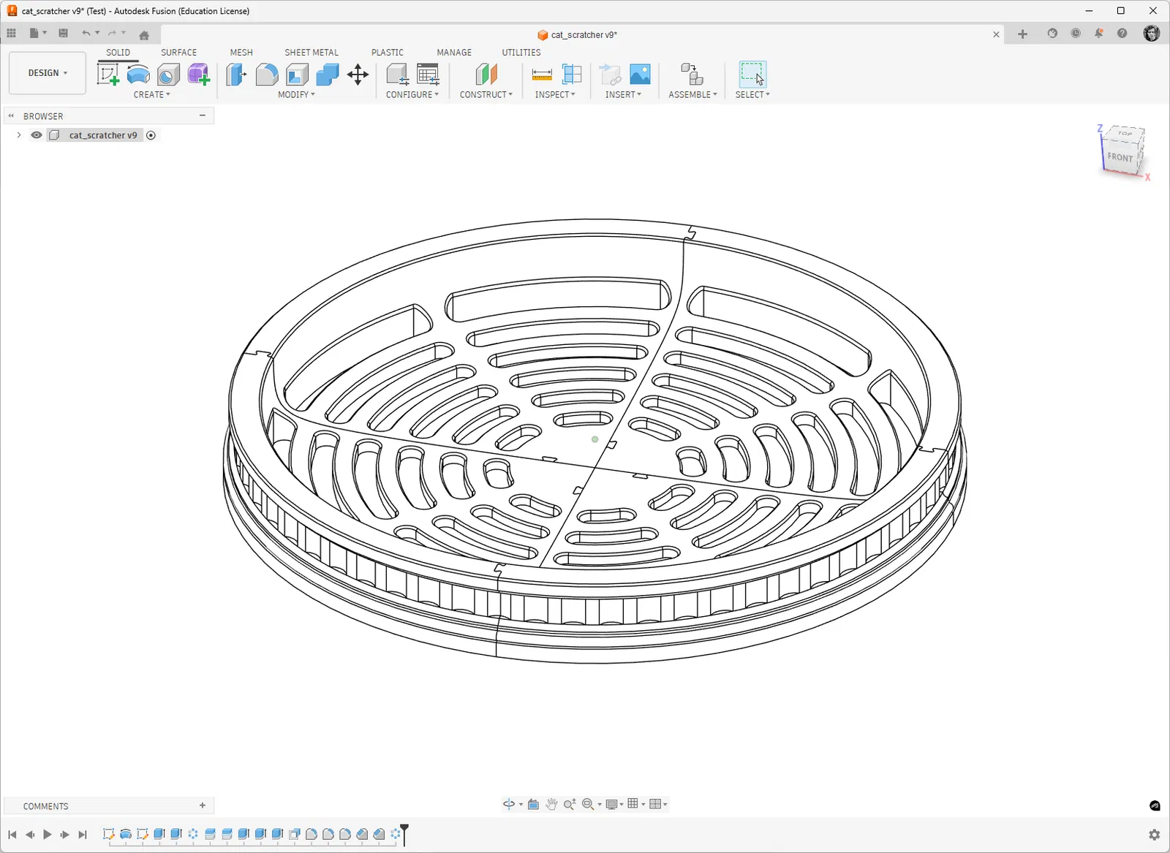The height and width of the screenshot is (853, 1170).
Task: Open Grid and Snaps dropdown
Action: click(x=637, y=804)
